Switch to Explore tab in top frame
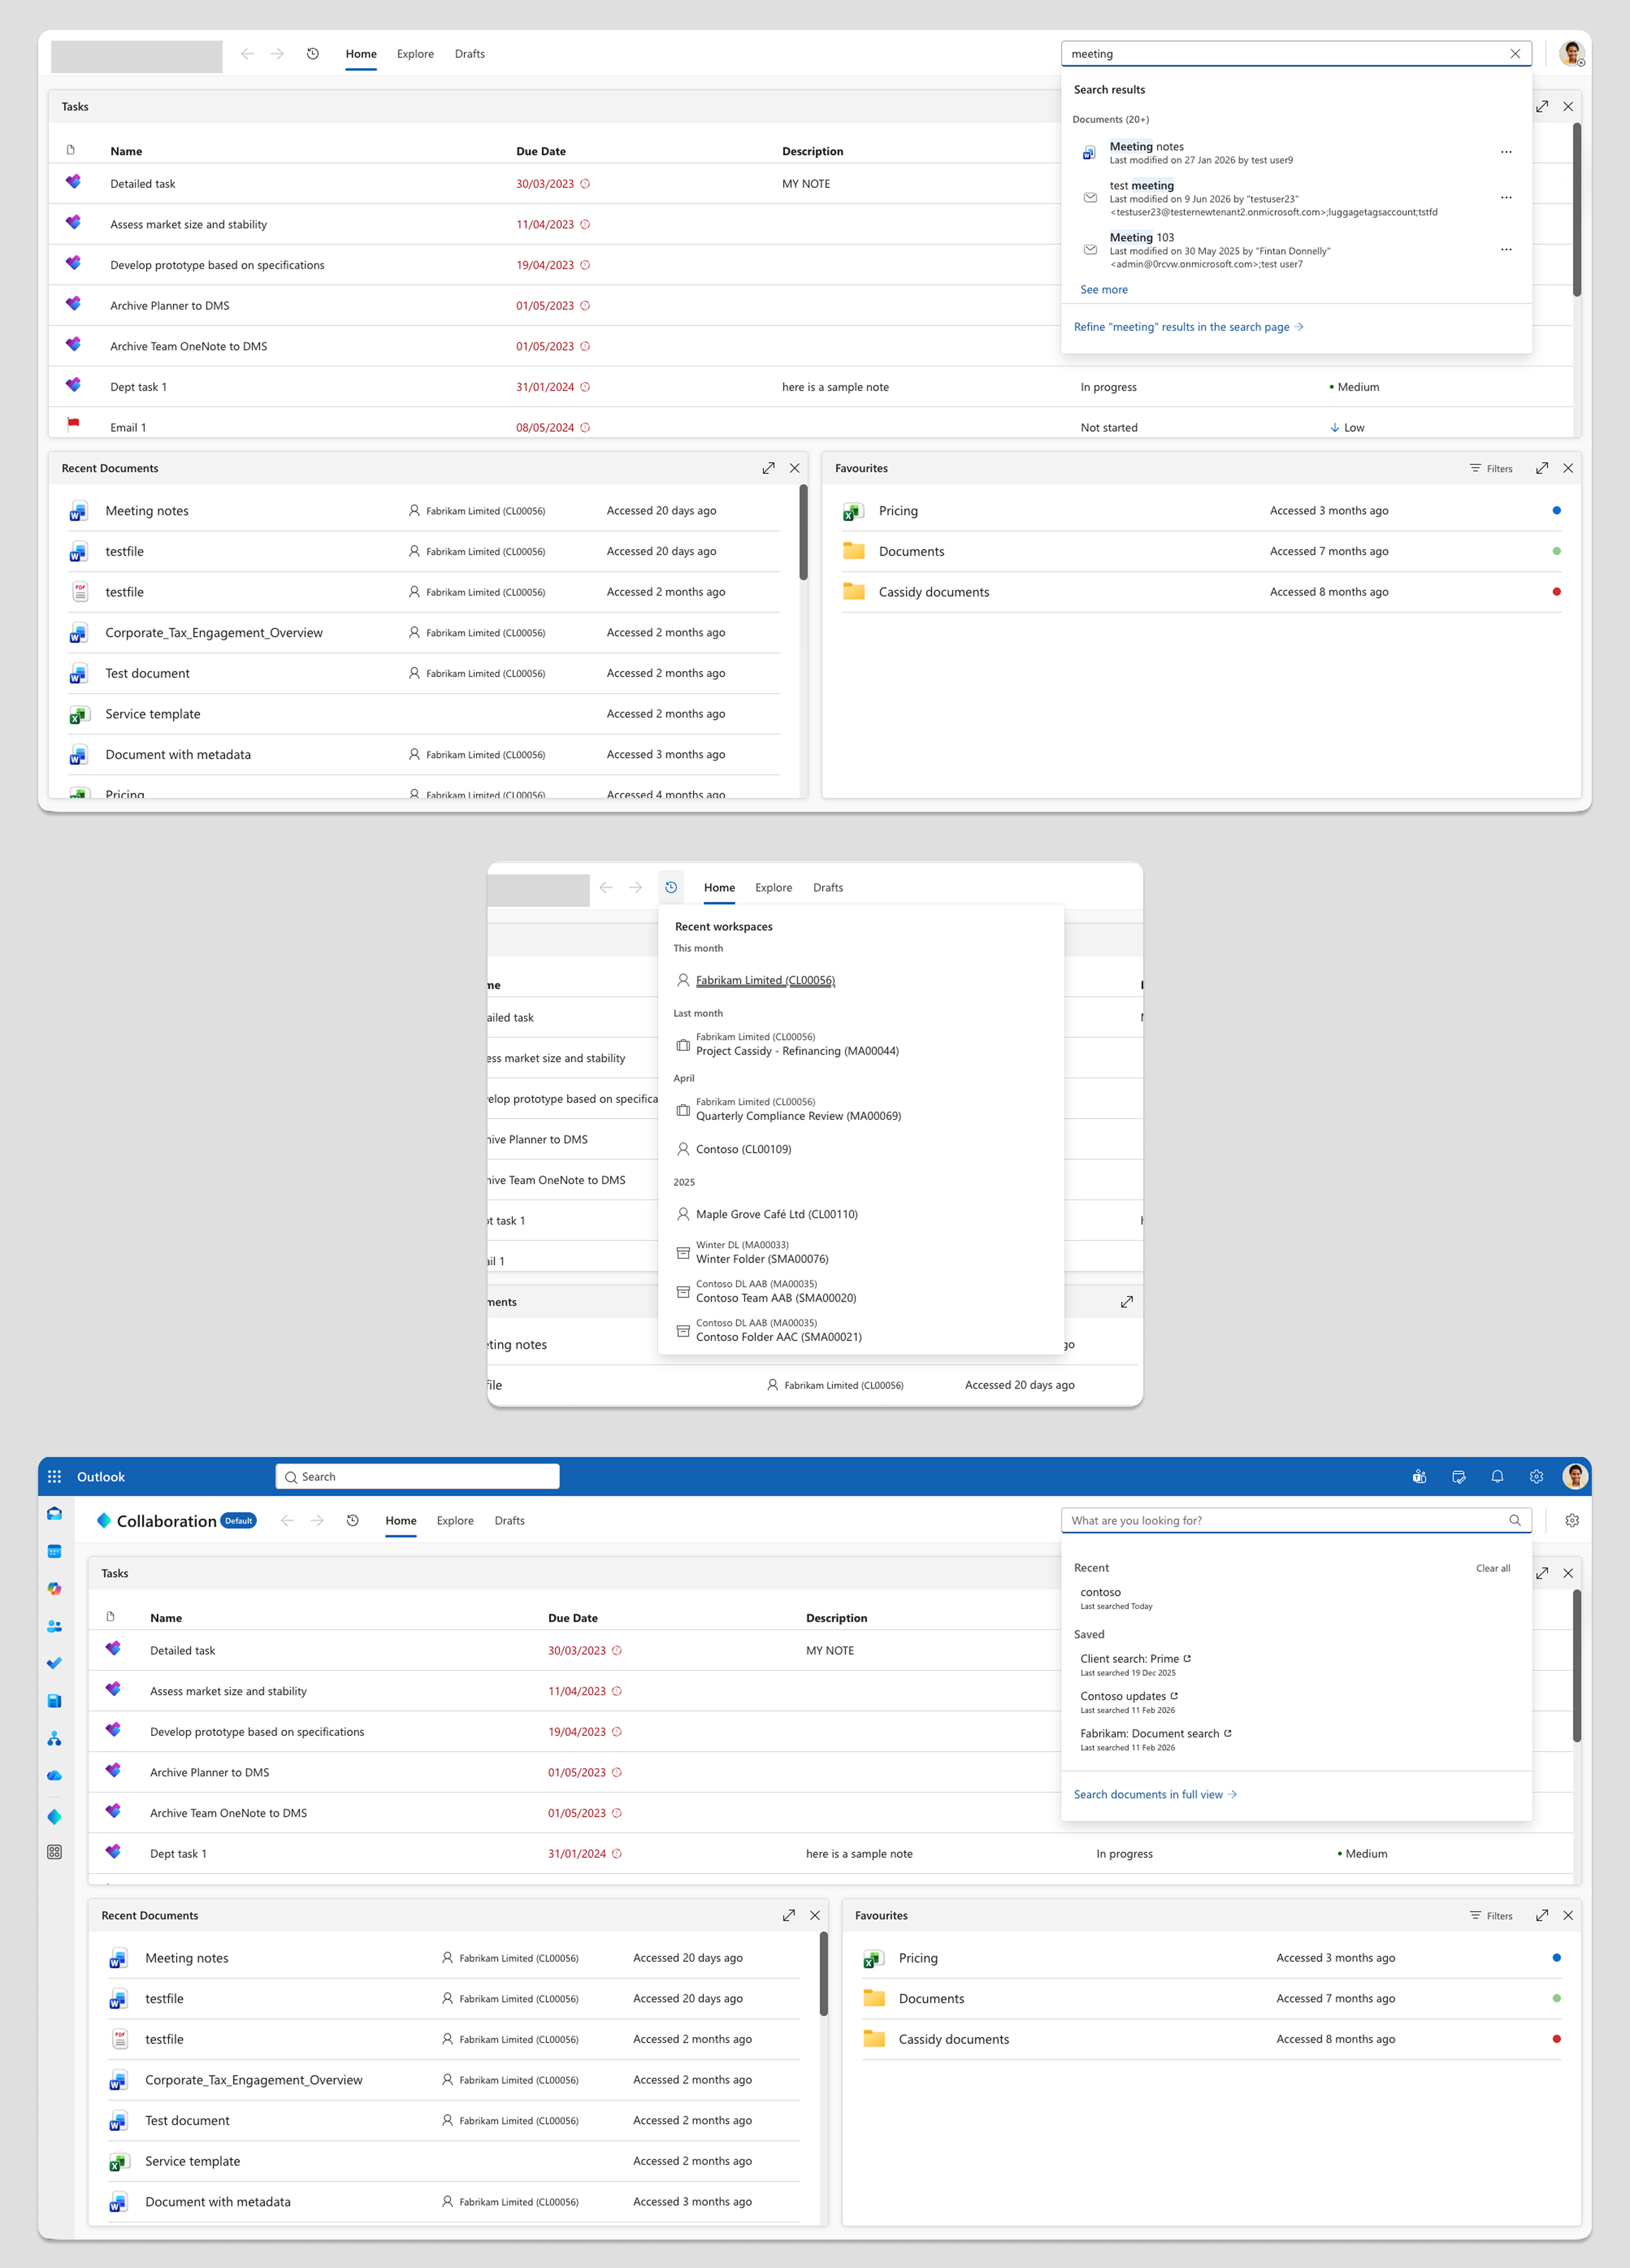1630x2268 pixels. click(415, 54)
